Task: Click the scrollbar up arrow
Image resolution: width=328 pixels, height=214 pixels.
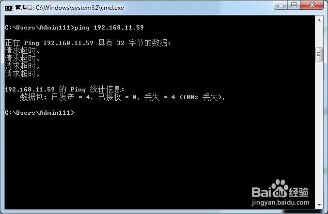Action: pyautogui.click(x=319, y=20)
